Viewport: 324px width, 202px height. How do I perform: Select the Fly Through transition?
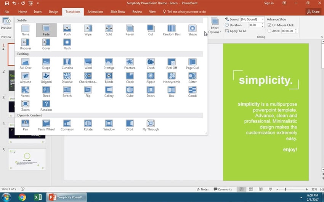(151, 125)
